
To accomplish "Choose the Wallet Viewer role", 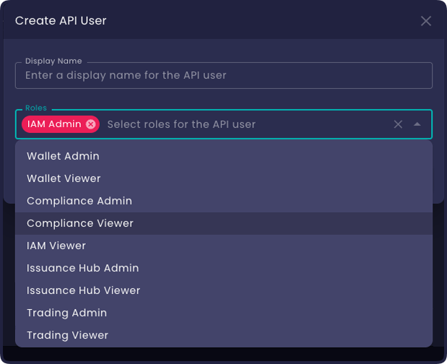I will 224,178.
